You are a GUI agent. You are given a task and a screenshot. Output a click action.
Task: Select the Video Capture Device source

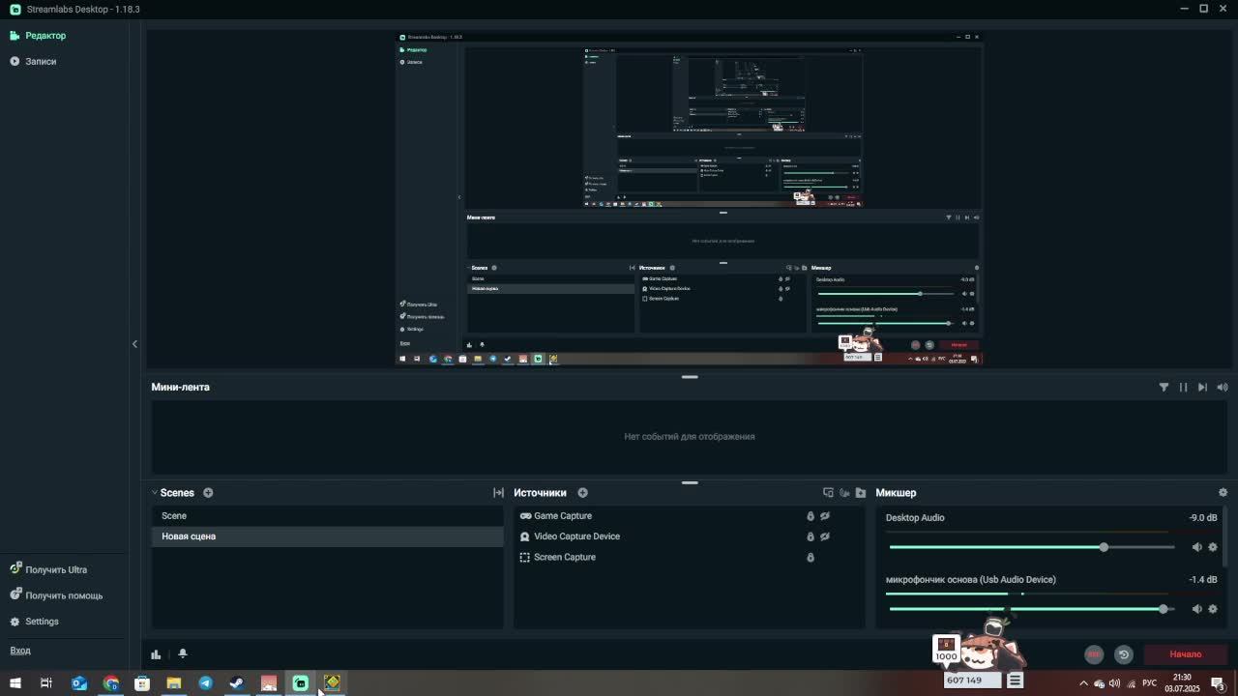tap(570, 536)
